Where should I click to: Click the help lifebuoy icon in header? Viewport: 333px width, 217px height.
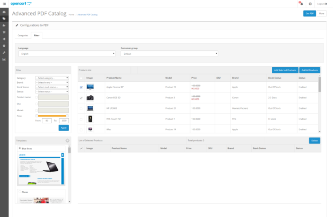click(310, 4)
